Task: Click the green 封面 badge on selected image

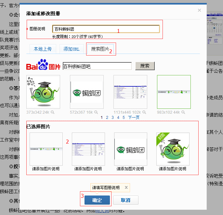Action: (x=161, y=137)
